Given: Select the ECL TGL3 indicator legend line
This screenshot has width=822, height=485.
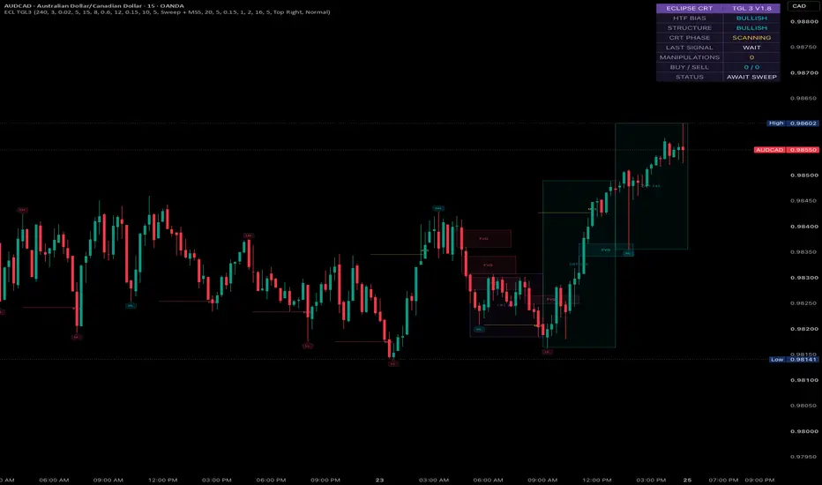Looking at the screenshot, I should 167,12.
